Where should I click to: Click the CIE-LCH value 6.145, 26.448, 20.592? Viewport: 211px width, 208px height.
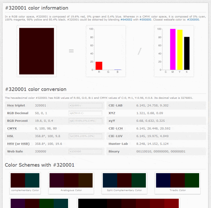[x=153, y=129]
